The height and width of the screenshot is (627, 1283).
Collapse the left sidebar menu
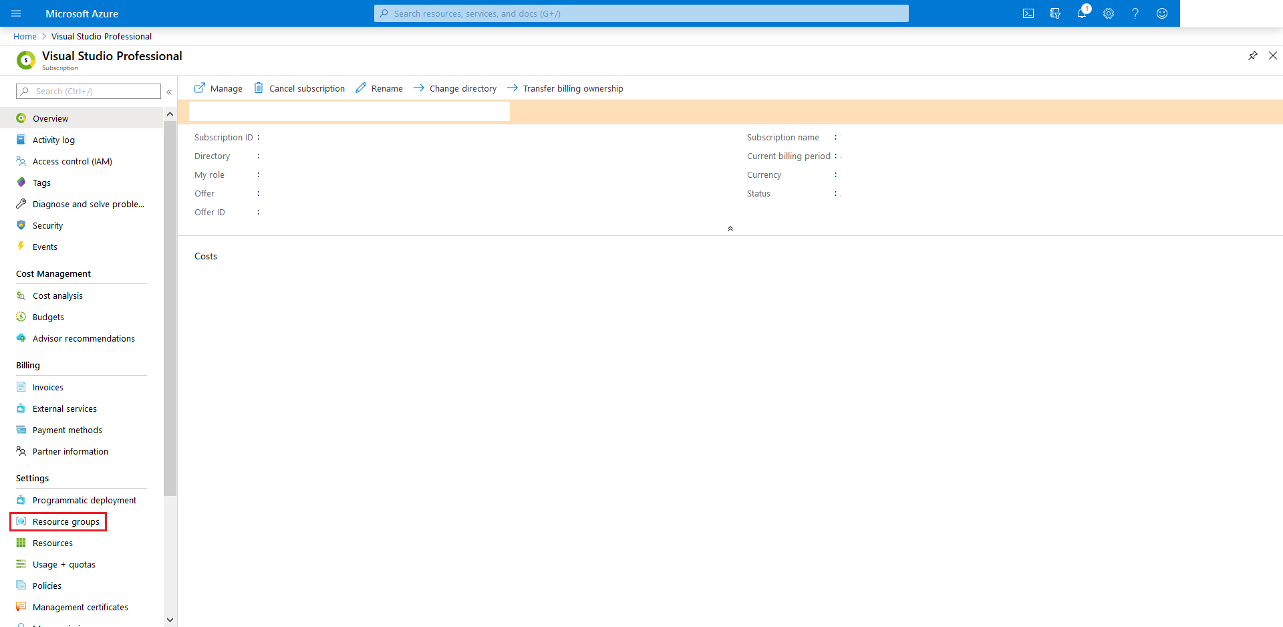(x=169, y=92)
